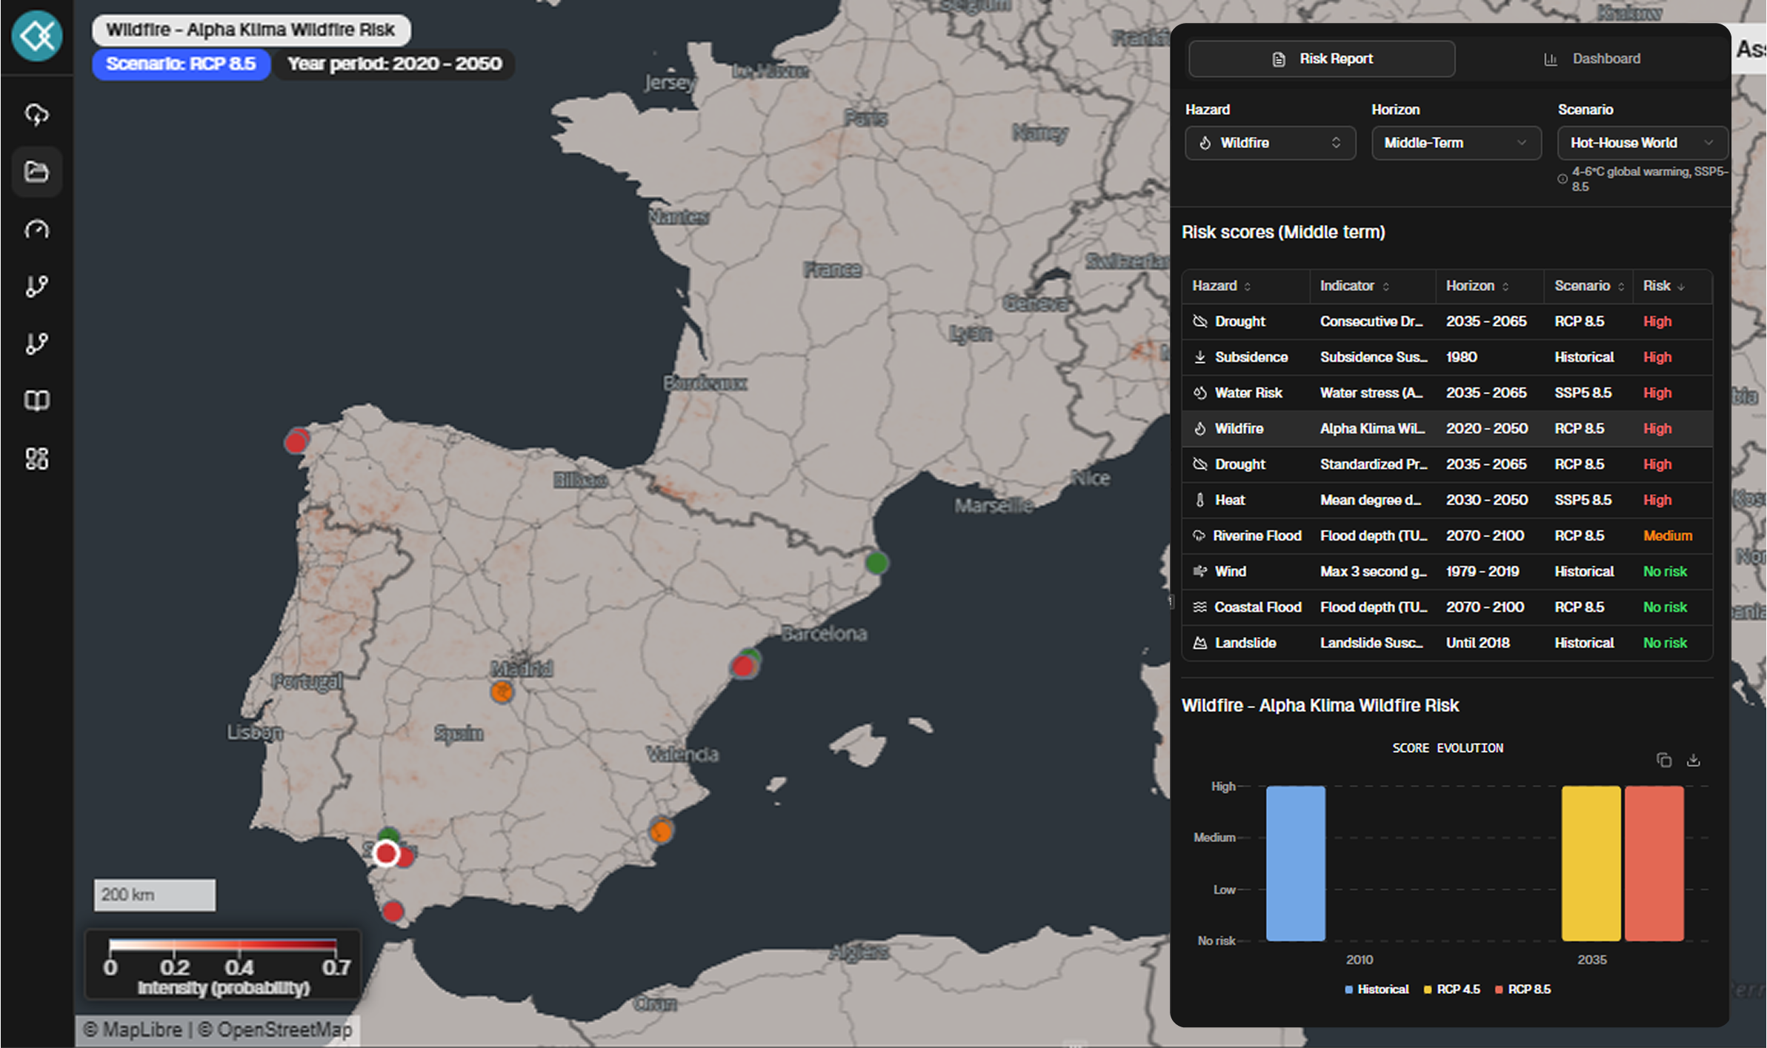Copy the Score Evolution chart using copy icon
Screen dimensions: 1767x1048
pos(1665,760)
